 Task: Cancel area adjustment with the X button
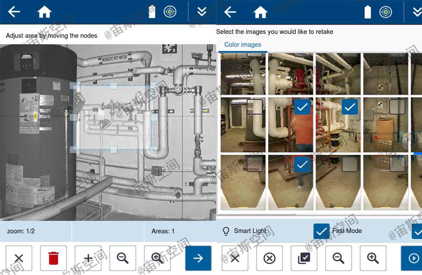(19, 258)
